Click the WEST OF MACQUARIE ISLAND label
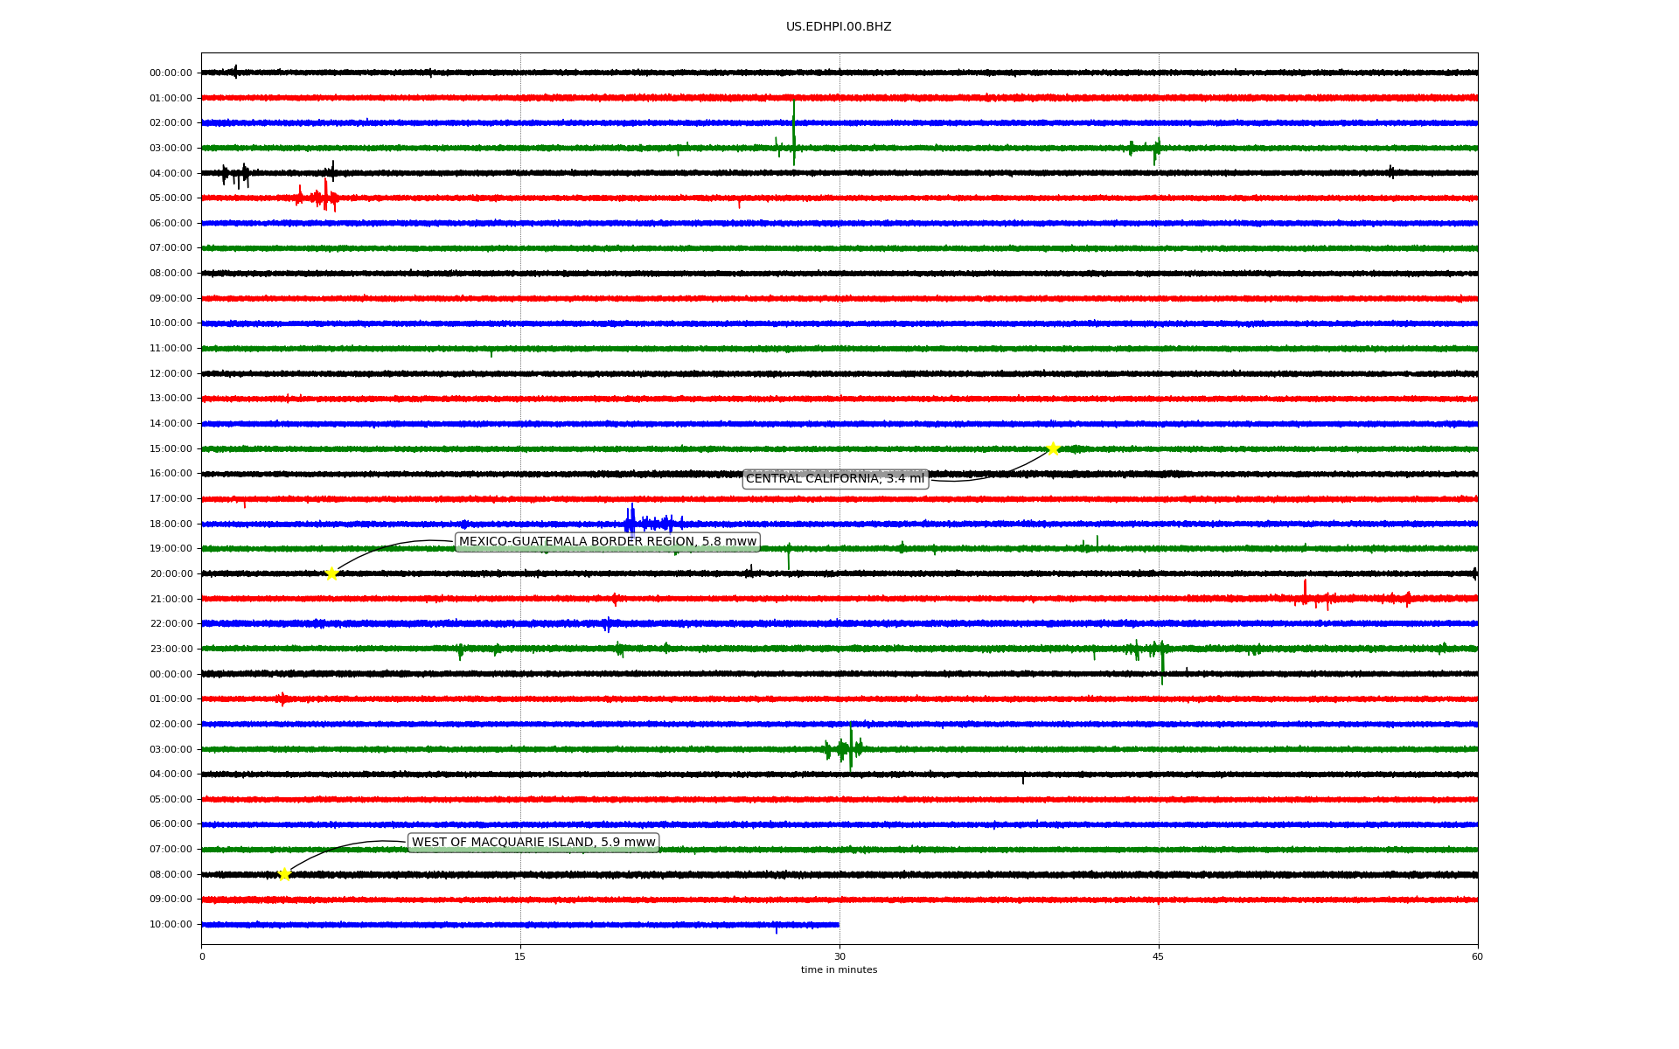This screenshot has width=1679, height=1049. pos(533,843)
